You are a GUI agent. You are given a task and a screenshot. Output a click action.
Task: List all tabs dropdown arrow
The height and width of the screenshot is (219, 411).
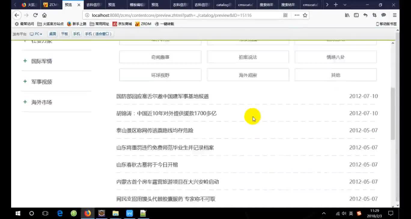(345, 5)
